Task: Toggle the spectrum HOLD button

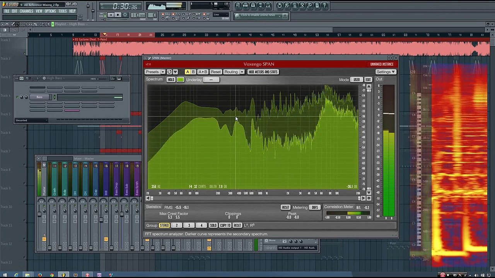Action: 171,80
